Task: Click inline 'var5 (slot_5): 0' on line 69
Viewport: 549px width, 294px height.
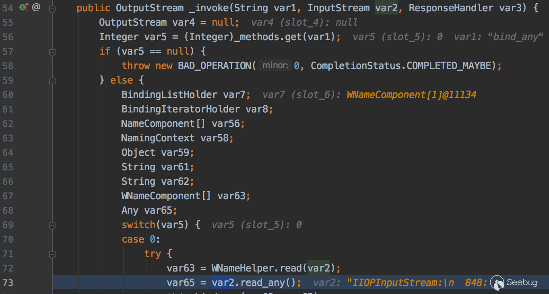Action: coord(257,225)
